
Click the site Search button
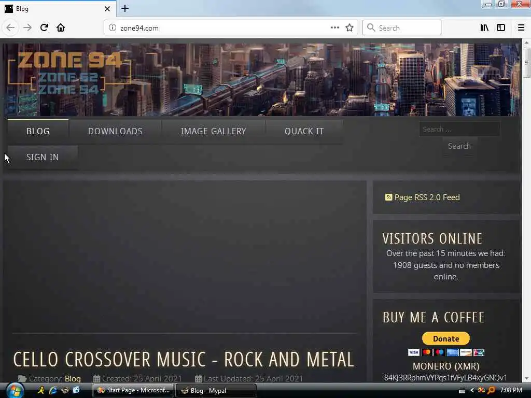(459, 146)
